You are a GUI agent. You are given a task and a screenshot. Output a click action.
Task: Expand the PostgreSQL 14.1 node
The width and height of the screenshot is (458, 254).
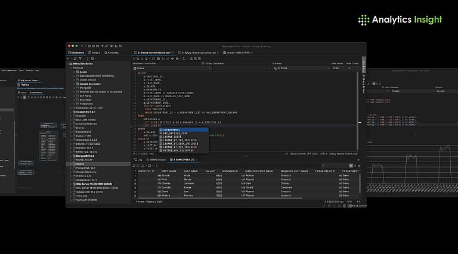[x=71, y=168]
